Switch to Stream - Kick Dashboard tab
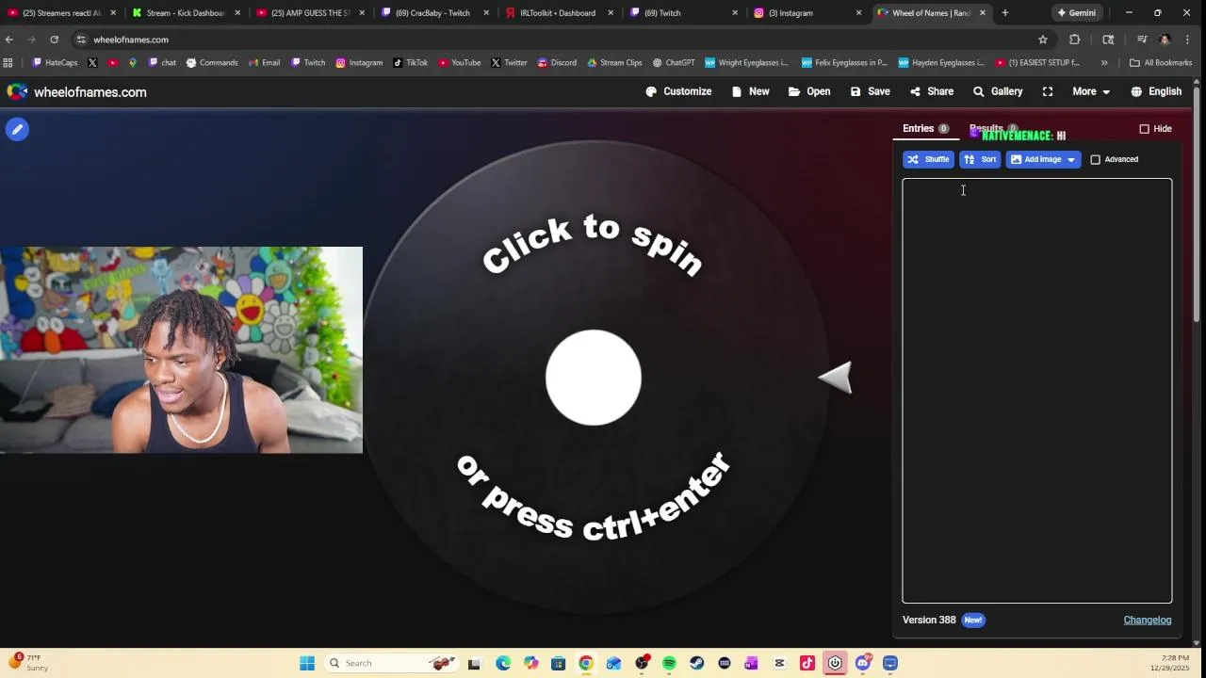 [x=185, y=13]
